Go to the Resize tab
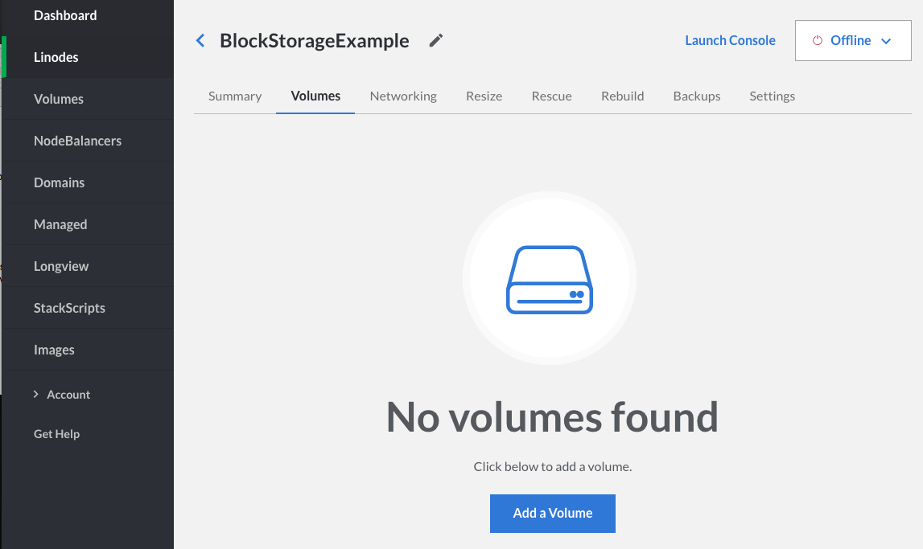923x549 pixels. pos(484,96)
